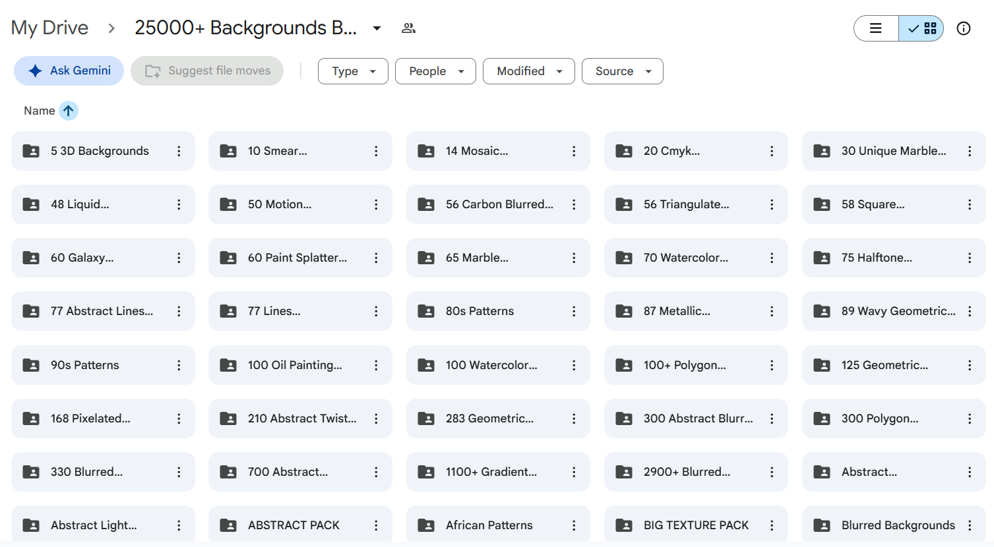Open more options for BIG TEXTURE PACK
This screenshot has width=994, height=547.
(772, 525)
